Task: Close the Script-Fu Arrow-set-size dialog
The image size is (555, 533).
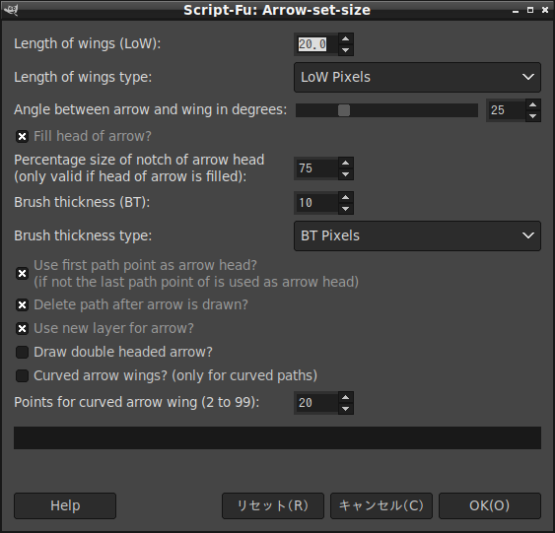Action: [545, 10]
